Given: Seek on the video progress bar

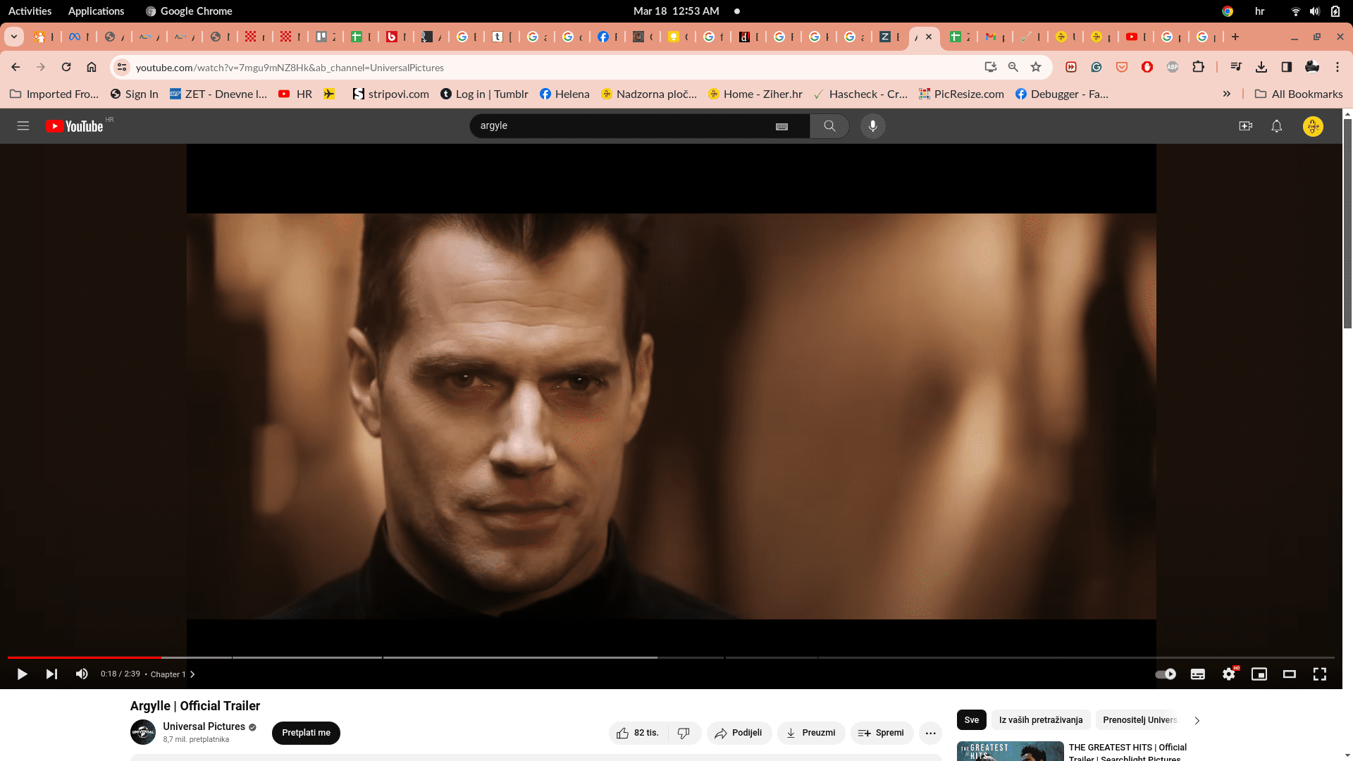Looking at the screenshot, I should coord(671,657).
